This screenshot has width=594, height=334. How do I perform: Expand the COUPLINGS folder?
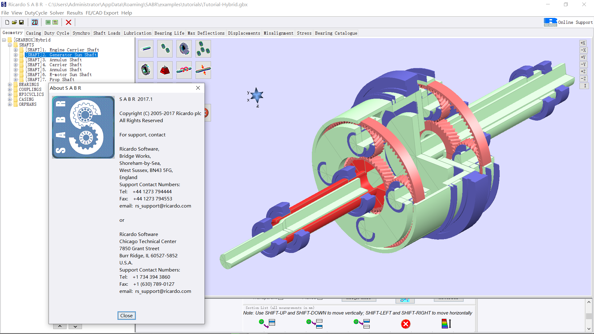point(10,89)
